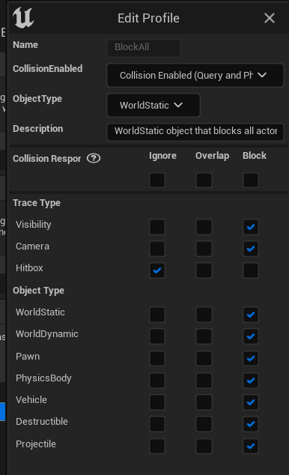
Task: Check the header Ignore all checkbox
Action: 157,181
